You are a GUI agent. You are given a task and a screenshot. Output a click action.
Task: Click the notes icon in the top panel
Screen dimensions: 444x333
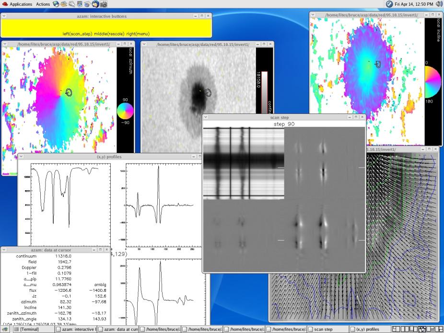tap(71, 4)
